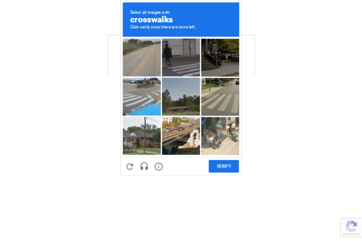
Task: Open the help info icon
Action: (158, 166)
